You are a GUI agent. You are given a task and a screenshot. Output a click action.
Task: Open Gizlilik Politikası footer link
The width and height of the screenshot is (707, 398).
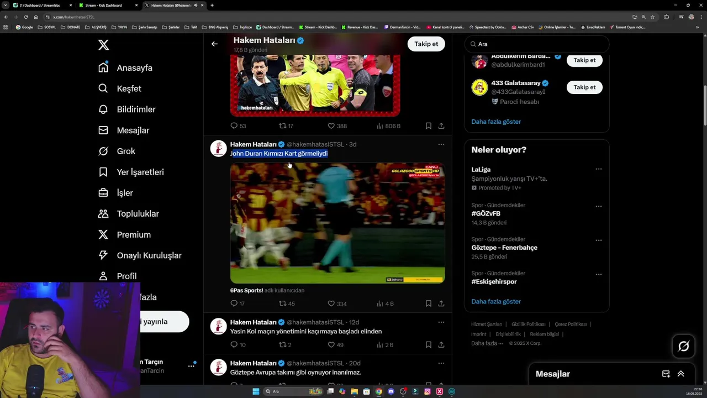528,324
